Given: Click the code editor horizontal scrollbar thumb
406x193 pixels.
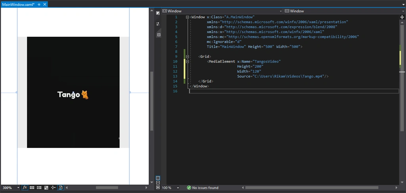Looking at the screenshot, I should click(312, 187).
